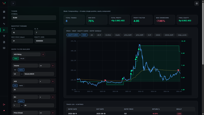204x115 pixels.
Task: Open the dashboard grid icon in the sidebar
Action: pos(4,12)
